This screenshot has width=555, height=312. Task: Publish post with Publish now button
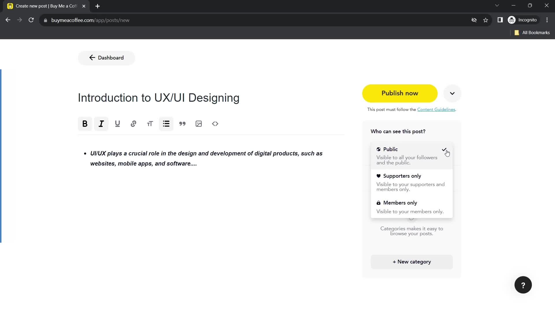(x=399, y=93)
